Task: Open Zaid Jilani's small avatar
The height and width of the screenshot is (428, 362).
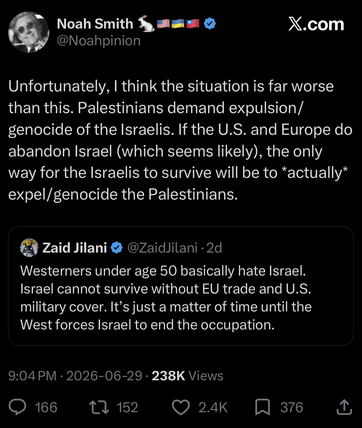Action: 29,248
